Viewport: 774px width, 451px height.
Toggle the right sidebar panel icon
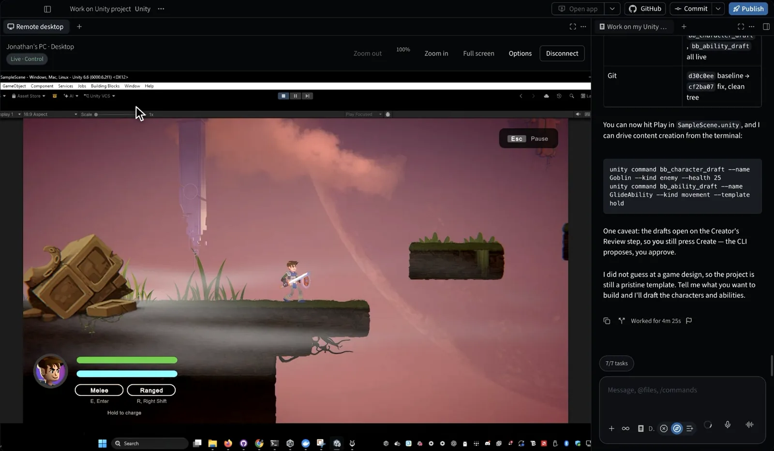coord(766,27)
